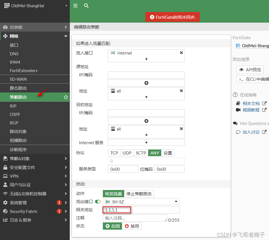
Task: Expand the 无线&交换机控制器 menu
Action: 35,194
